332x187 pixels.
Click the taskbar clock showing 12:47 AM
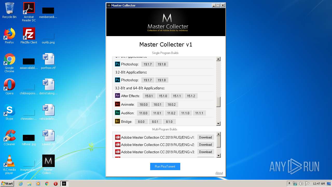point(319,184)
